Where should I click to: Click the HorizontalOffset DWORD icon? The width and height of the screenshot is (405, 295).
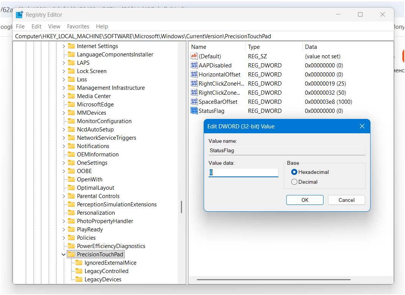click(194, 74)
